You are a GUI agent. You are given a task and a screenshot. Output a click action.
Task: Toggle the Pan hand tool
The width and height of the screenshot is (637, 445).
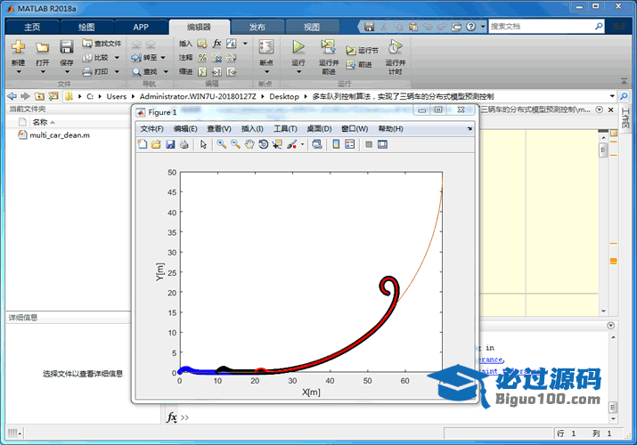(x=249, y=144)
